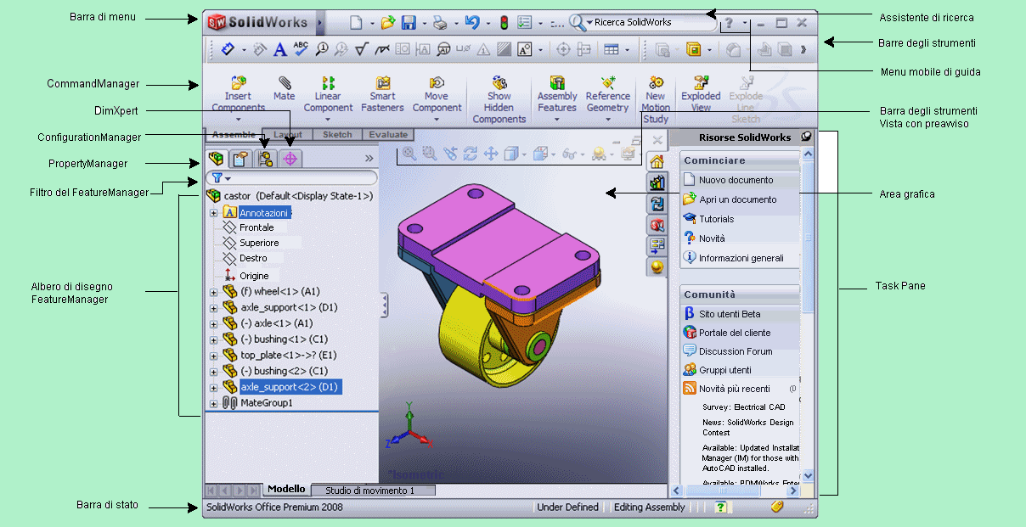Open the Linear Component dropdown arrow

[x=328, y=120]
